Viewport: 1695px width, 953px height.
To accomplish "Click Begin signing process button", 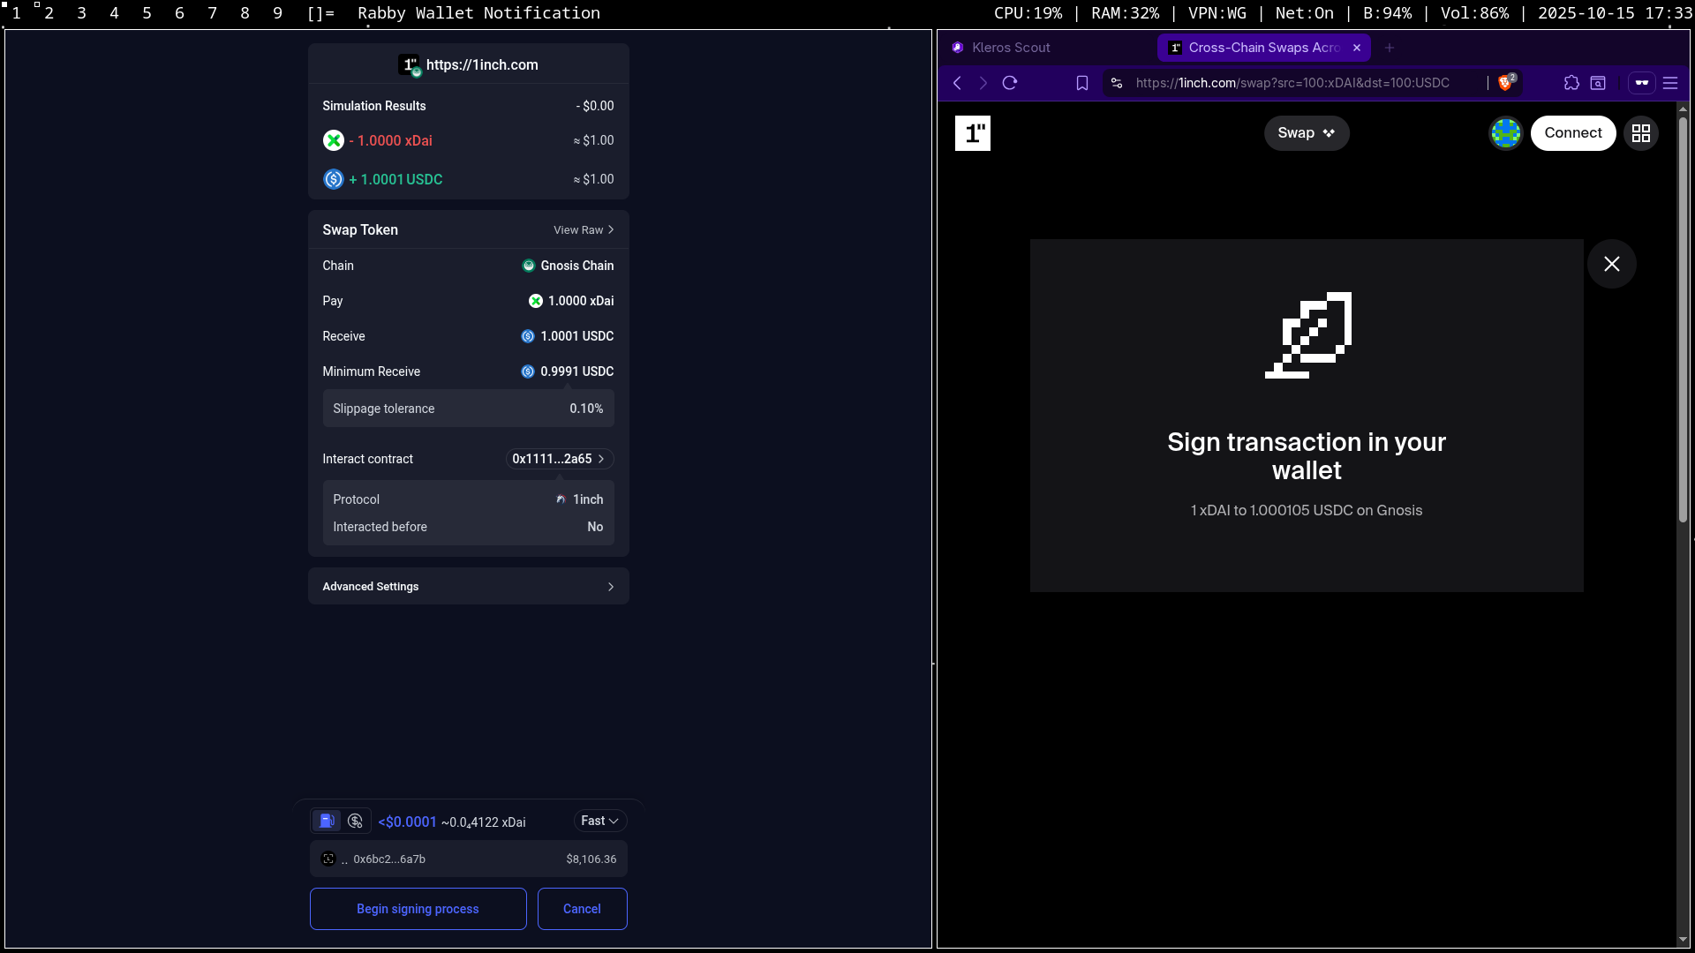I will [x=418, y=909].
